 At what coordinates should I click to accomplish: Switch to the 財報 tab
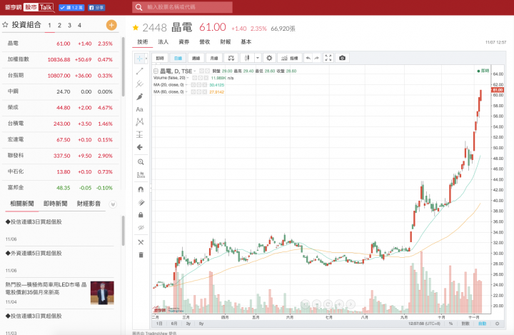(x=225, y=41)
